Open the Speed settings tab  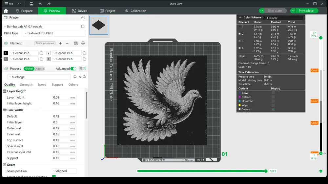[x=42, y=84]
